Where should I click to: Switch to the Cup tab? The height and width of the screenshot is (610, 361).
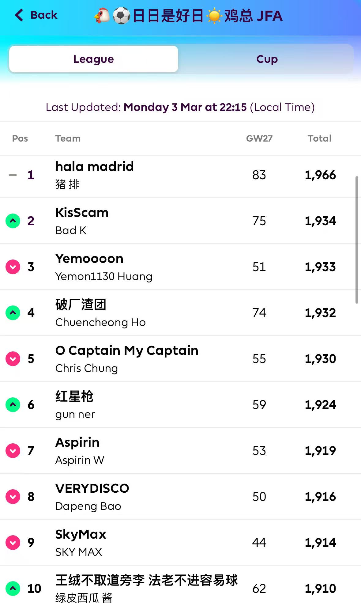pyautogui.click(x=267, y=59)
